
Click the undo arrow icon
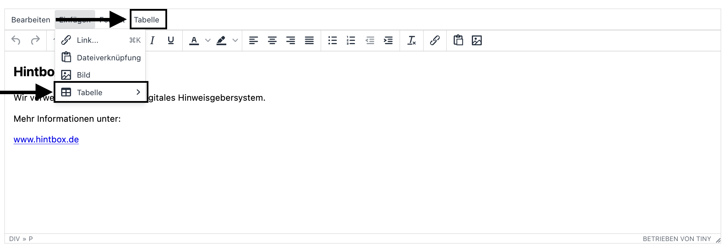tap(16, 40)
